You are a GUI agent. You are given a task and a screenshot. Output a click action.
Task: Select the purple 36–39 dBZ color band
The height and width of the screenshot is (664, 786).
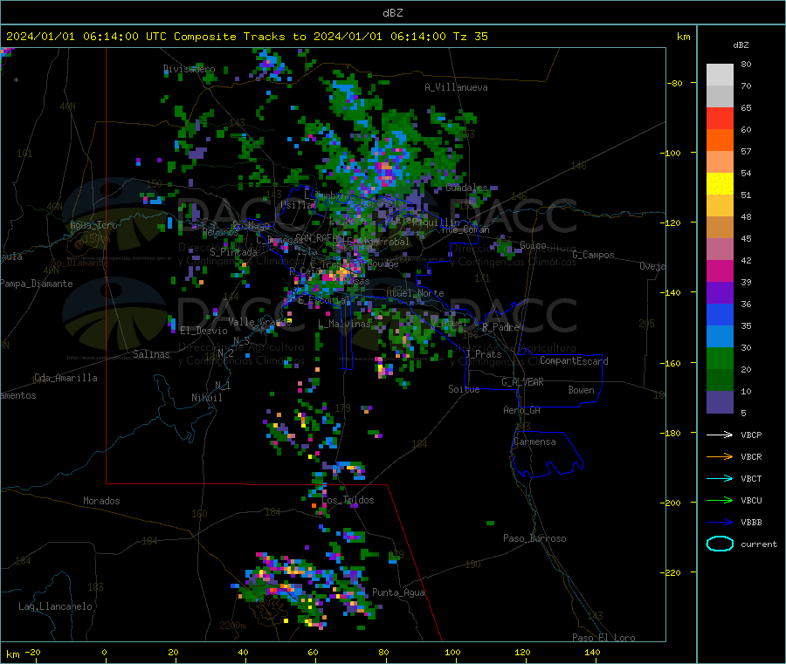(720, 293)
